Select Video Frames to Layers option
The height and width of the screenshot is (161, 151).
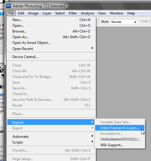pyautogui.click(x=120, y=128)
